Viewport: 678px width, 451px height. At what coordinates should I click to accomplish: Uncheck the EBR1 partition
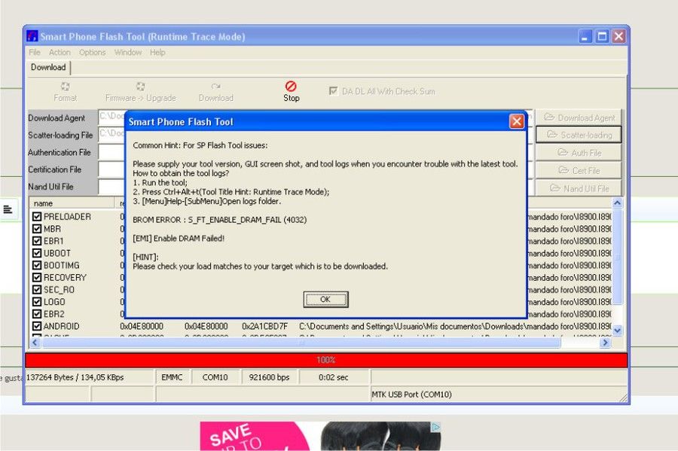(x=37, y=241)
